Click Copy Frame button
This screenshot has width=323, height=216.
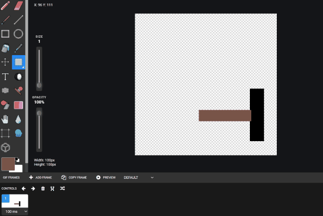pyautogui.click(x=74, y=177)
